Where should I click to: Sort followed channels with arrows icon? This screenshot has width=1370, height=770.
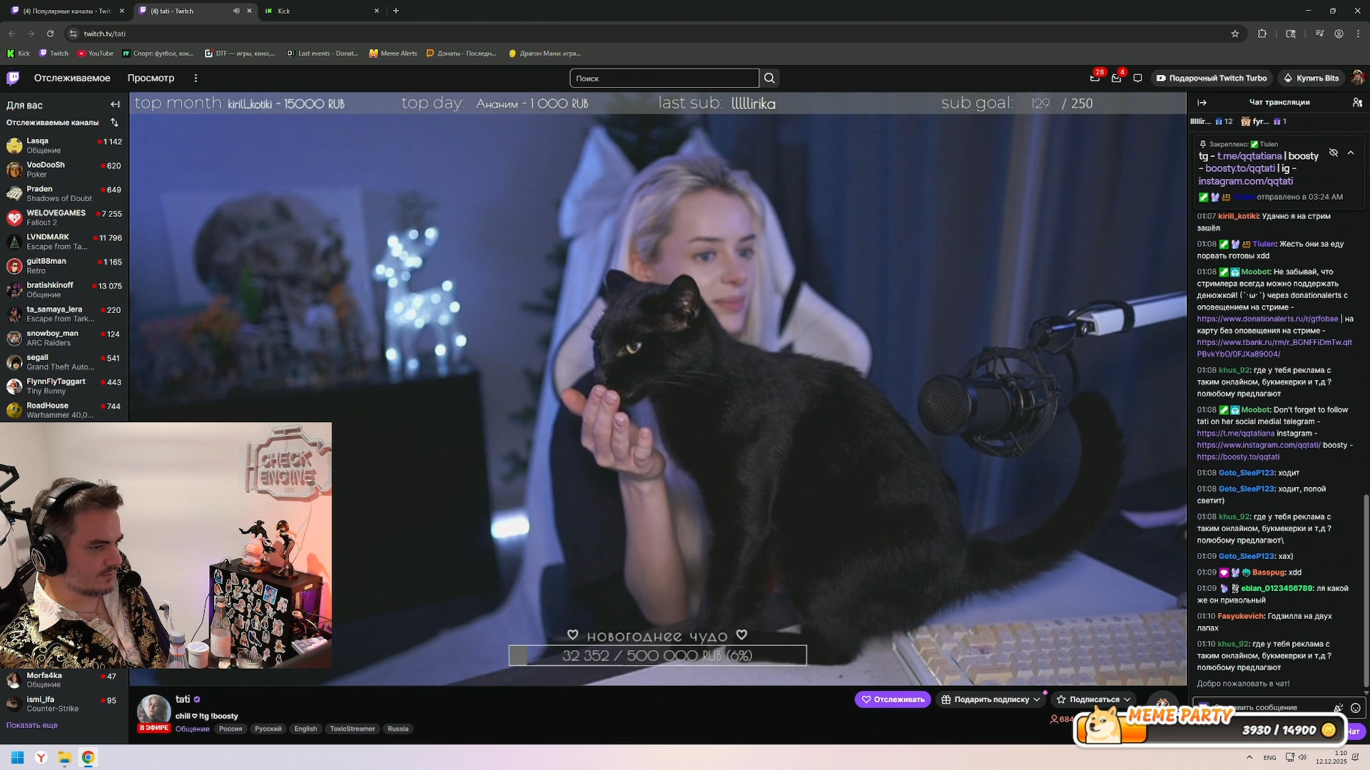click(114, 123)
